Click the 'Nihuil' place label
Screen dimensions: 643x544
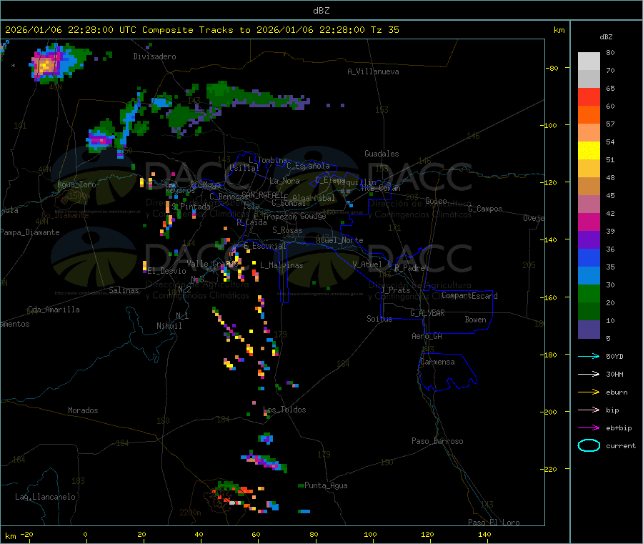[x=169, y=326]
